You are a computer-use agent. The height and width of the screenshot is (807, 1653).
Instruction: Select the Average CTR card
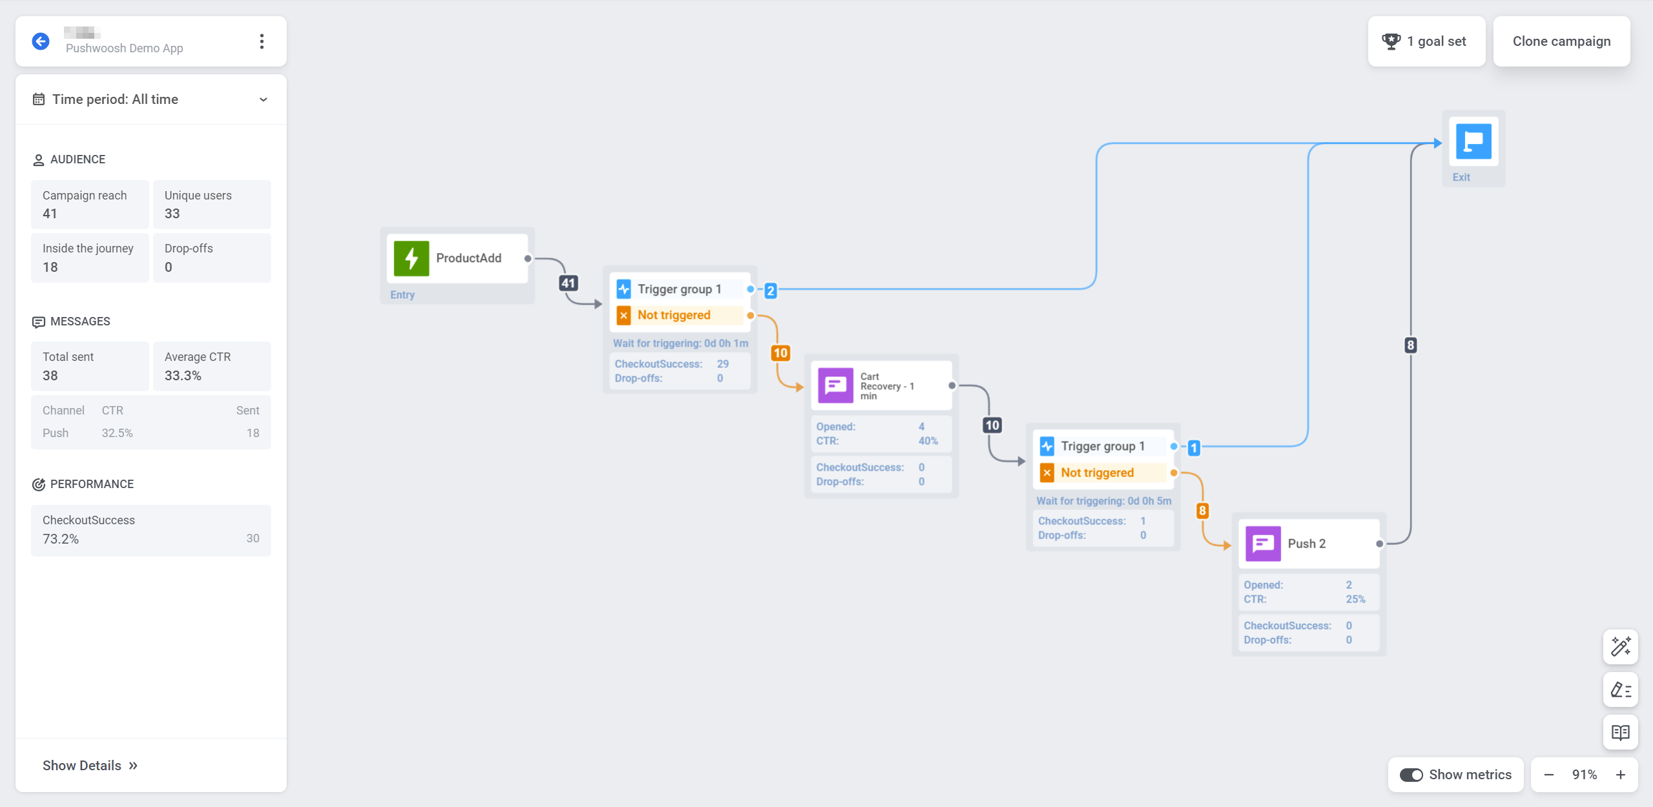[212, 366]
